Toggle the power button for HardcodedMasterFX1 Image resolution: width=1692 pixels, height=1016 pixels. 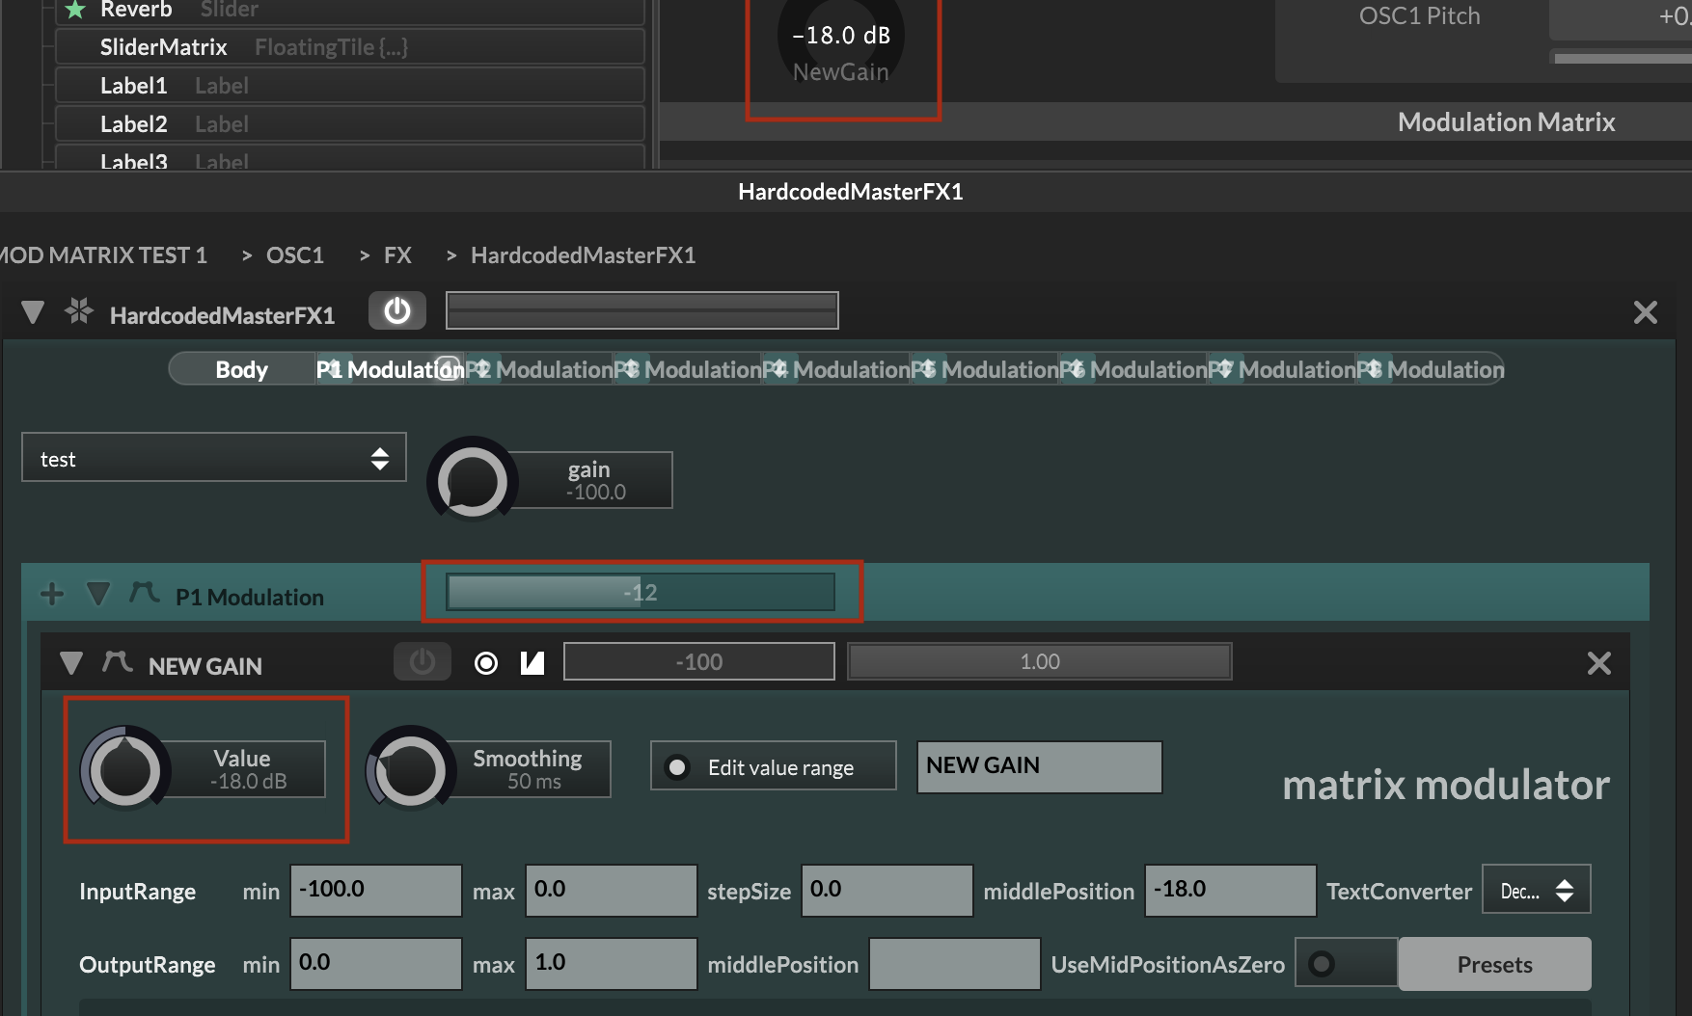click(396, 310)
